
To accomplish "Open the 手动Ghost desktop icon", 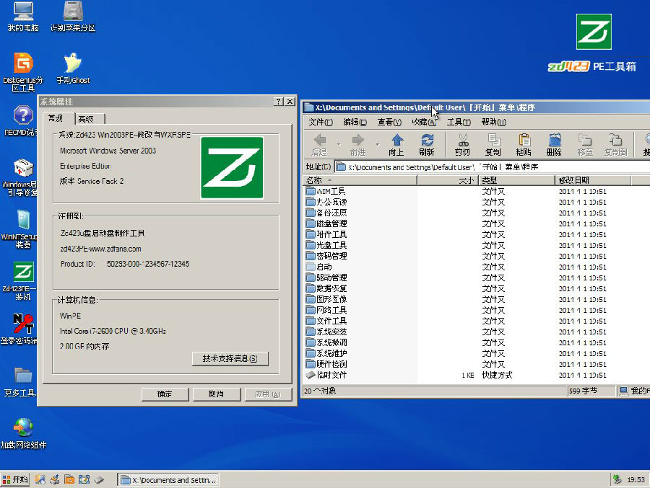I will 72,66.
